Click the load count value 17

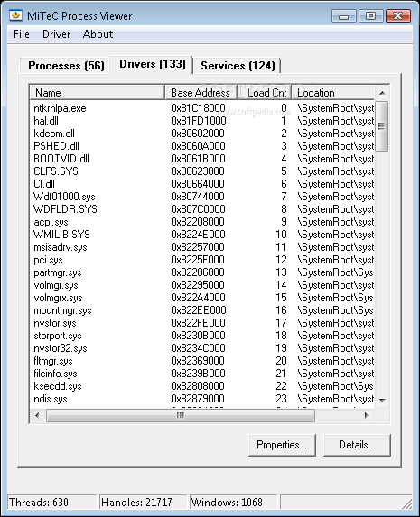[281, 323]
